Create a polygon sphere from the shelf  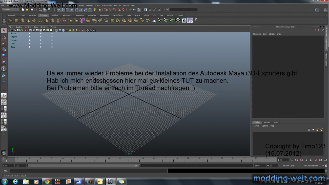click(x=10, y=20)
